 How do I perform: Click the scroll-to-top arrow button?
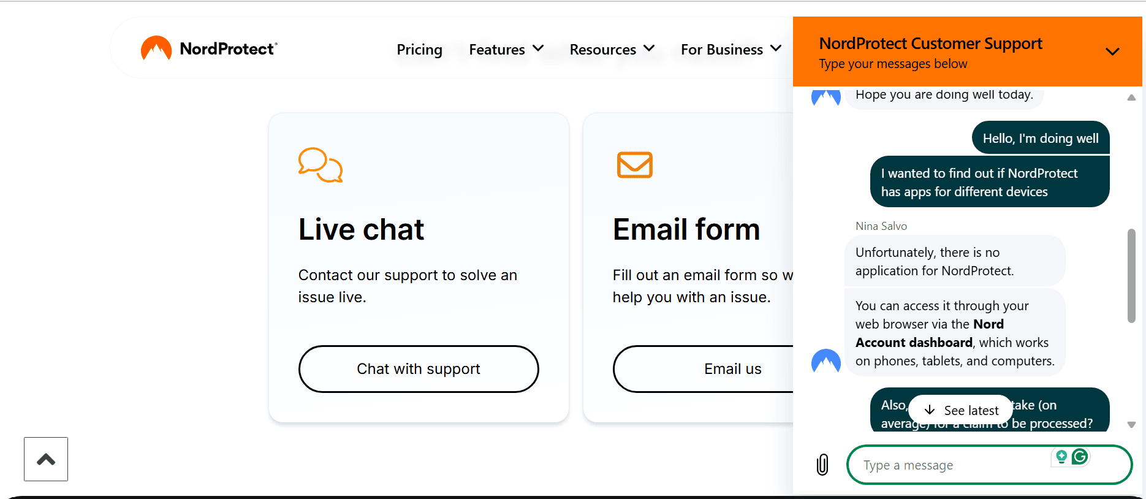tap(46, 459)
